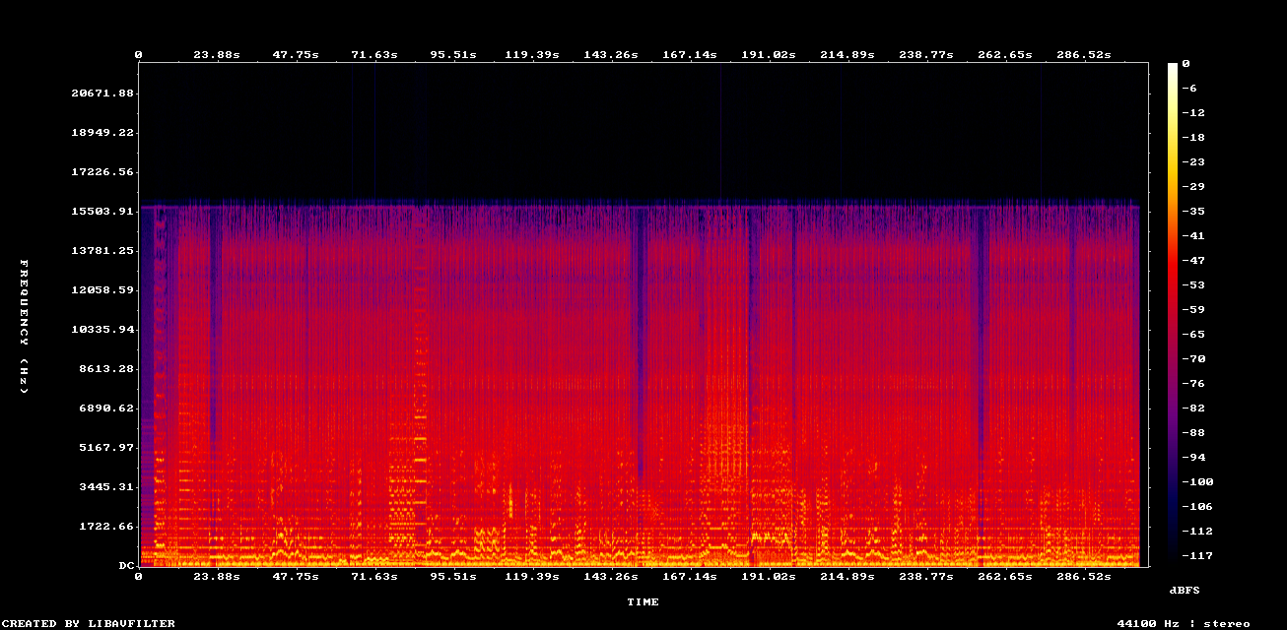This screenshot has width=1287, height=630.
Task: Click 47.75s on the bottom time axis
Action: pos(296,577)
